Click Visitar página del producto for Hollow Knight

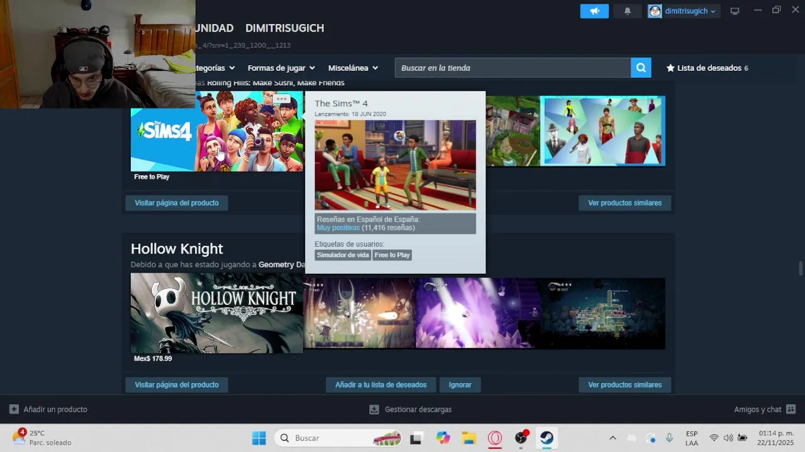(177, 385)
